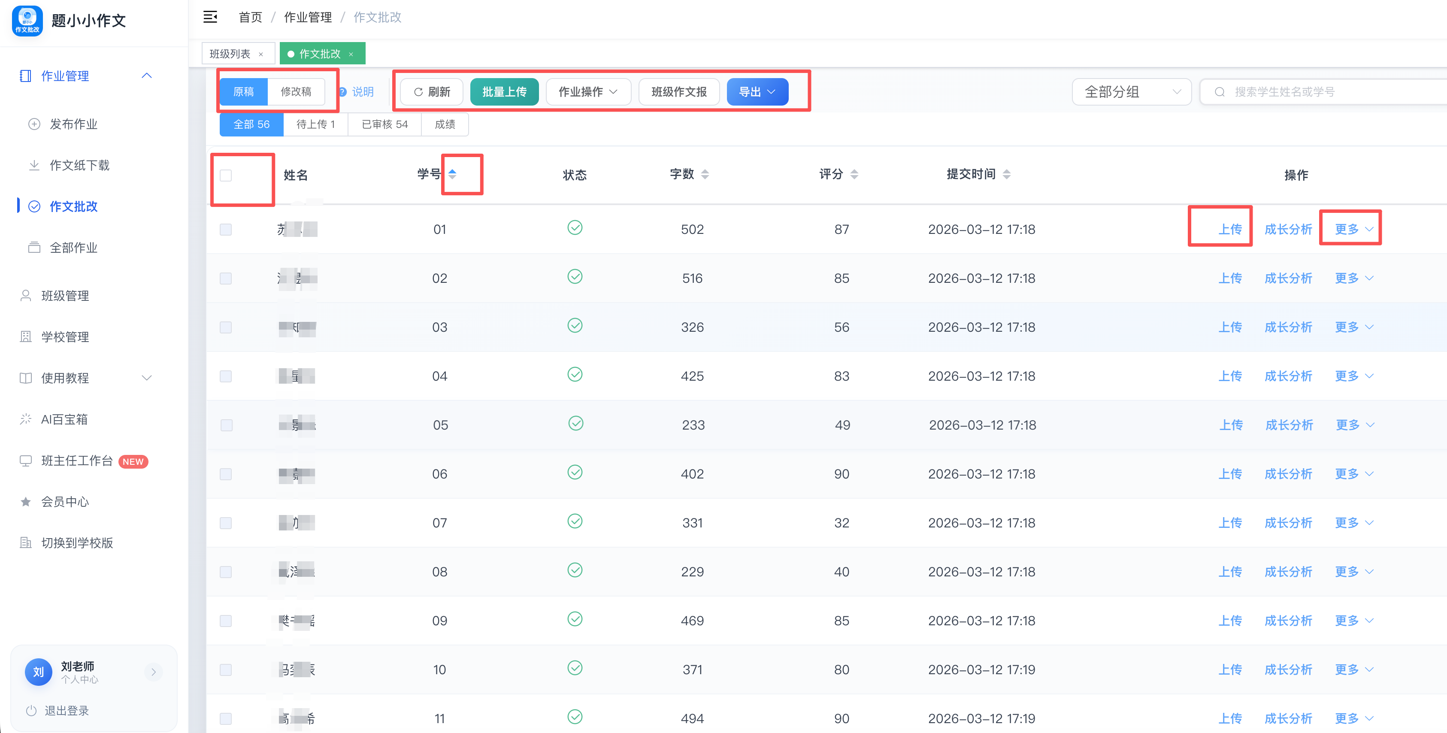This screenshot has height=733, width=1447.
Task: Tick the checkbox for 学号 05 row
Action: [x=227, y=425]
